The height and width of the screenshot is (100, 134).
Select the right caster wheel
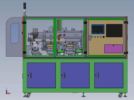point(120,95)
